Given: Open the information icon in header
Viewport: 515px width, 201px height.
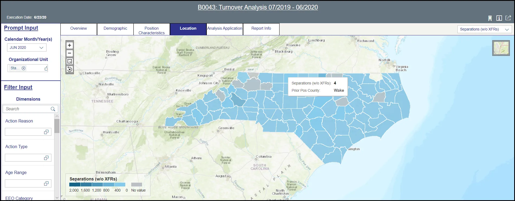Looking at the screenshot, I should 499,18.
